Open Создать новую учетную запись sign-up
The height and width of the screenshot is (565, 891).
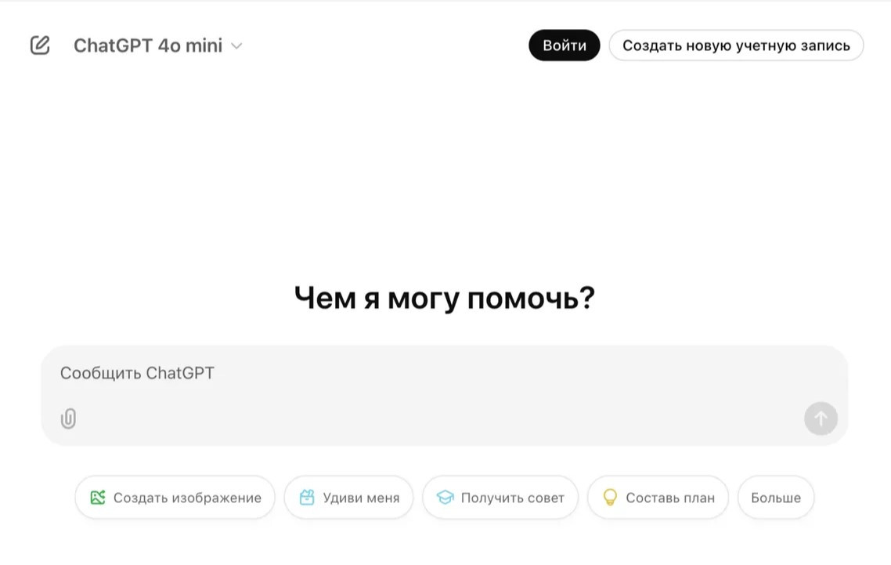(x=736, y=45)
